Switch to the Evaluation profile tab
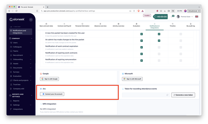 [x=136, y=25]
